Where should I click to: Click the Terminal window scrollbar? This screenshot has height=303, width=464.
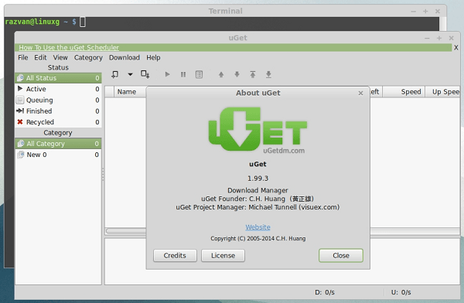click(442, 24)
